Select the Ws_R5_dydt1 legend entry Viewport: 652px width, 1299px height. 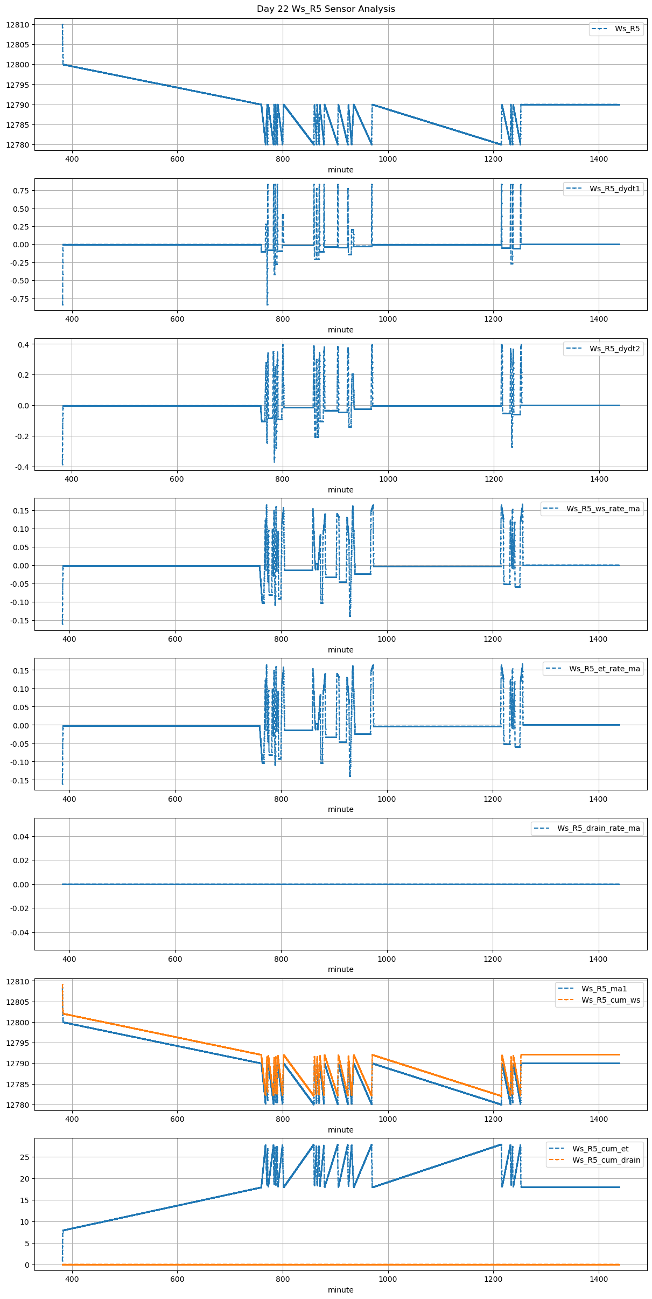coord(614,189)
